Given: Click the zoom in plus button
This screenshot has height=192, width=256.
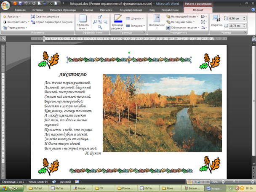Looking at the screenshot, I should [253, 182].
